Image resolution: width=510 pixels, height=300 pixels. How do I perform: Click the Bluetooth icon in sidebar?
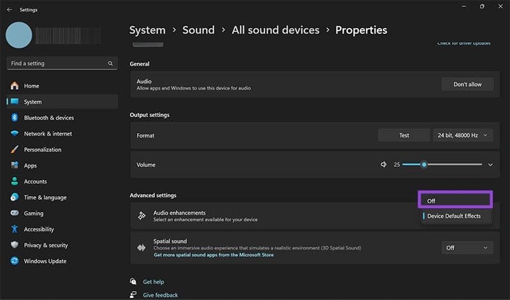pos(15,117)
